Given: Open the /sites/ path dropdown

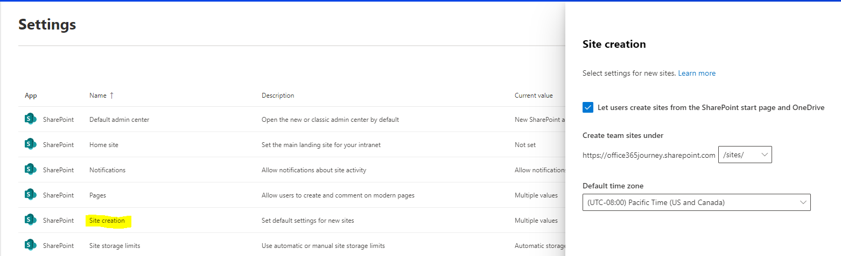Looking at the screenshot, I should 745,155.
